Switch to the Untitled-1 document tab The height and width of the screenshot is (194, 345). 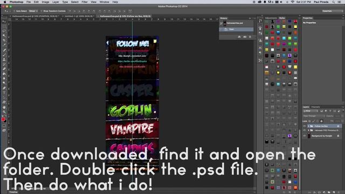[x=79, y=16]
